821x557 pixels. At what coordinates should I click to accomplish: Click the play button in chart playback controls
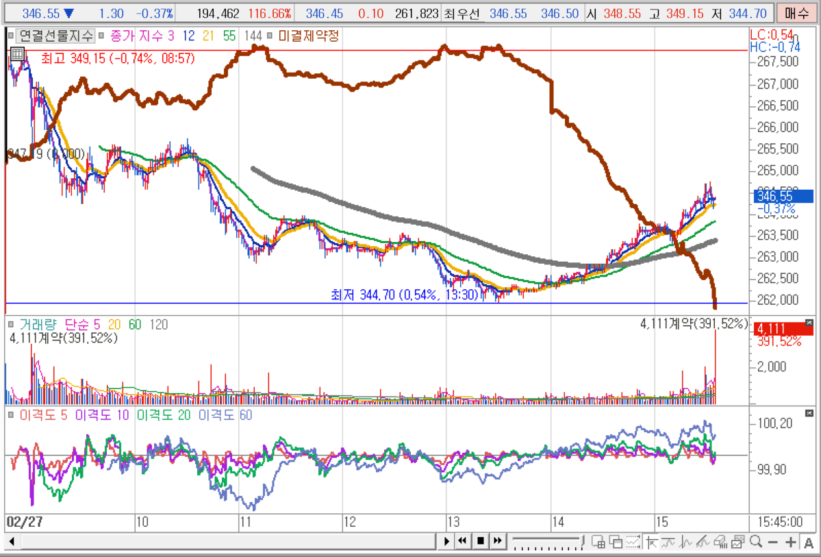pos(446,541)
